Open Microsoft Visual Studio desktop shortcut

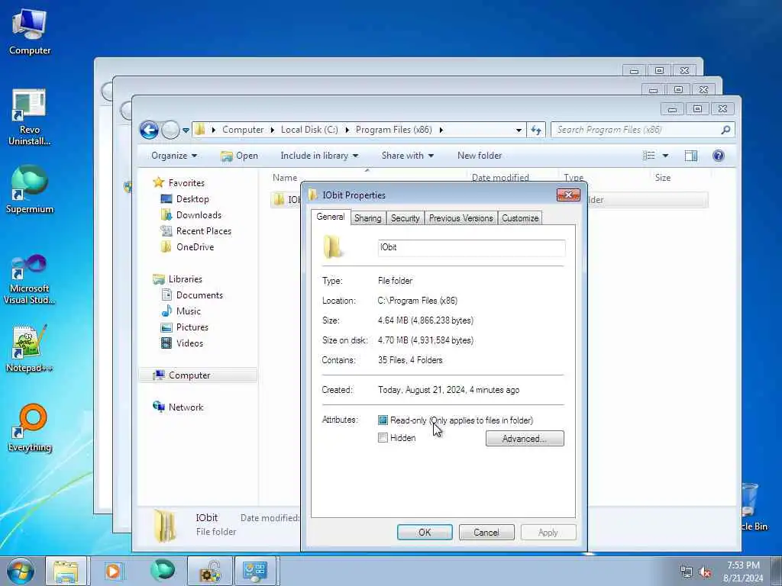30,279
